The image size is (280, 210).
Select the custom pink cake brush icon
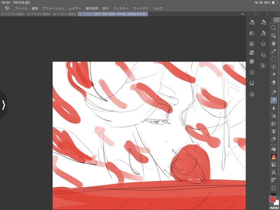pos(273,156)
